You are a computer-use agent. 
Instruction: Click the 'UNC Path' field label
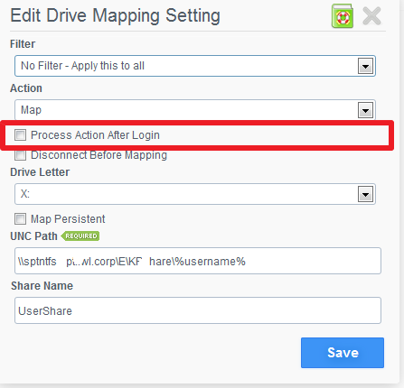click(33, 236)
